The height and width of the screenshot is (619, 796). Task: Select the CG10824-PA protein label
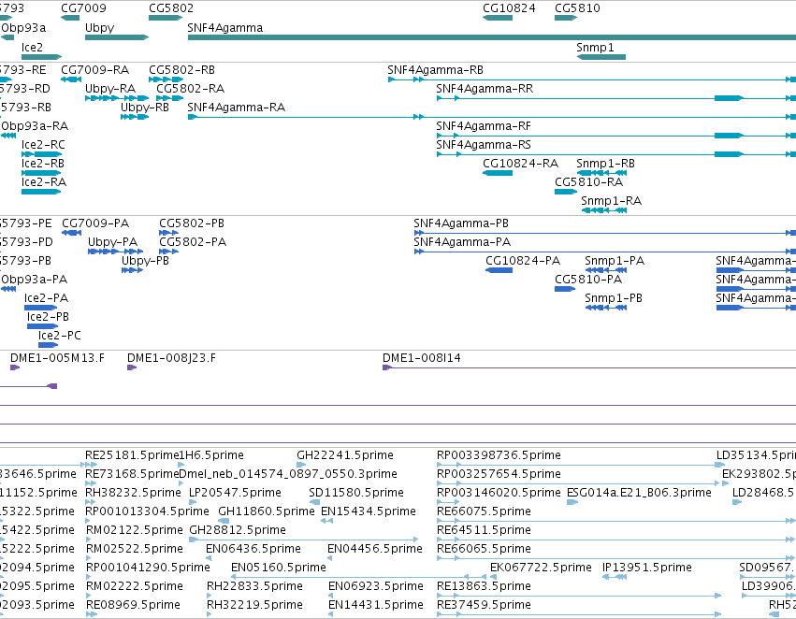tap(523, 261)
